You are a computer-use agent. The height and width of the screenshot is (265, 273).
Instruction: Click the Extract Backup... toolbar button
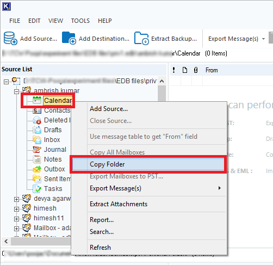[x=165, y=39]
